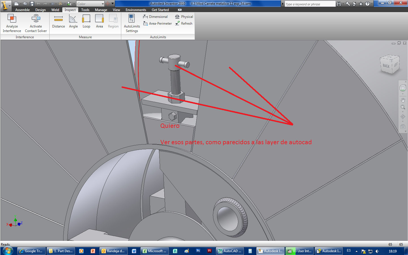Select the Zoom magnifier tool in navigation bar

coord(403,107)
